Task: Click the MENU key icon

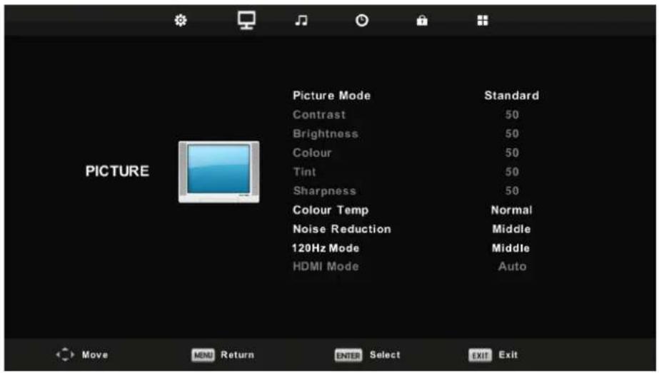Action: pos(203,355)
